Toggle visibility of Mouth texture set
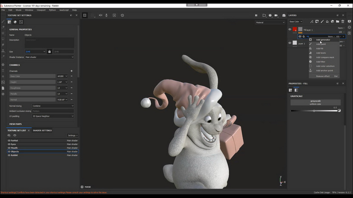The height and width of the screenshot is (198, 353). click(x=9, y=148)
